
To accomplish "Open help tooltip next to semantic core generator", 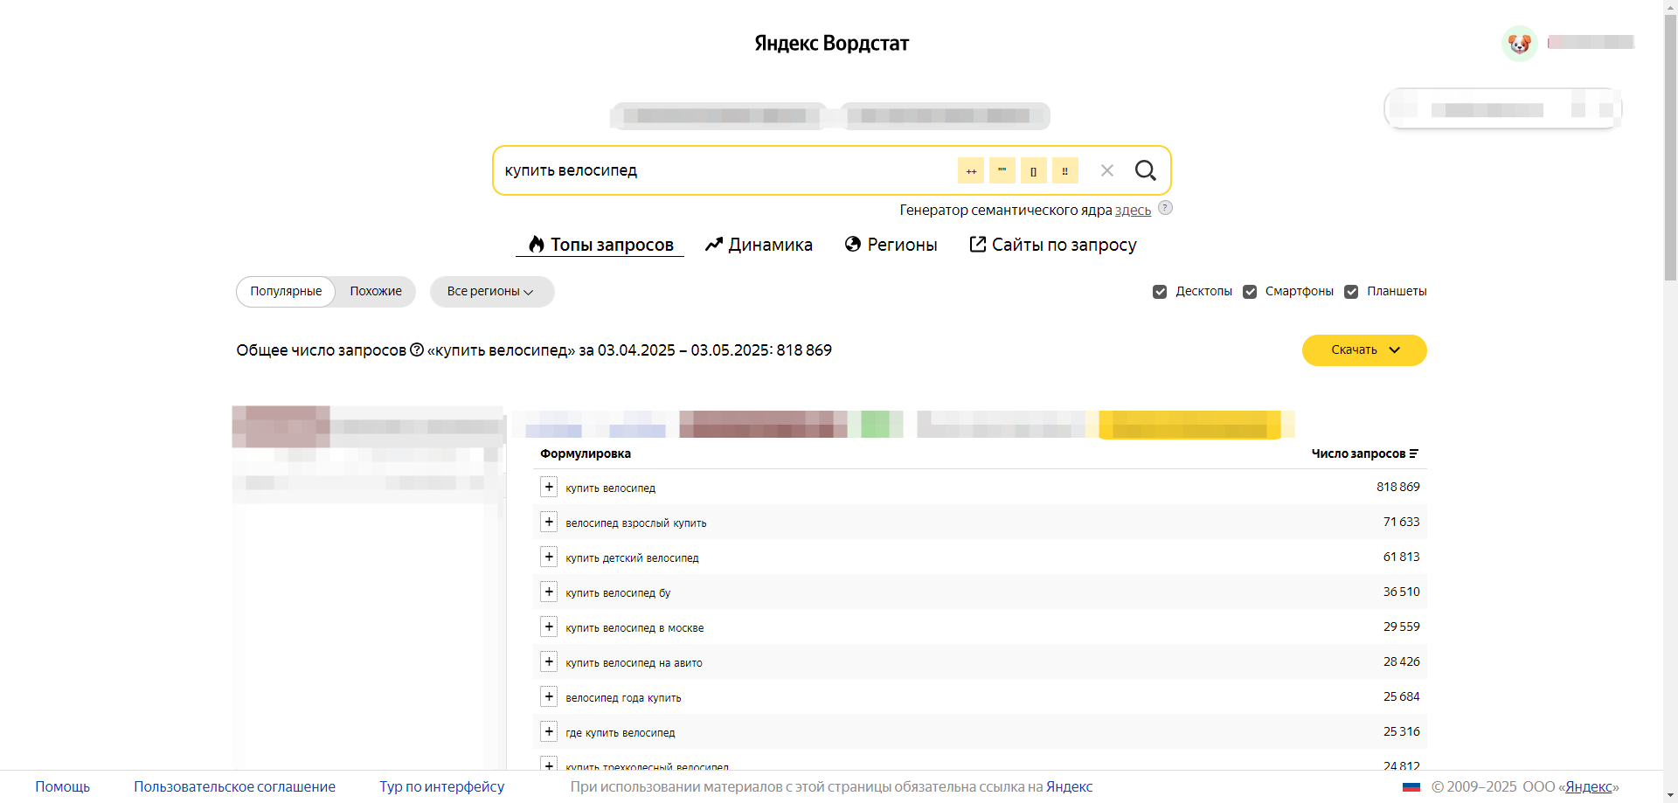I will click(1165, 208).
